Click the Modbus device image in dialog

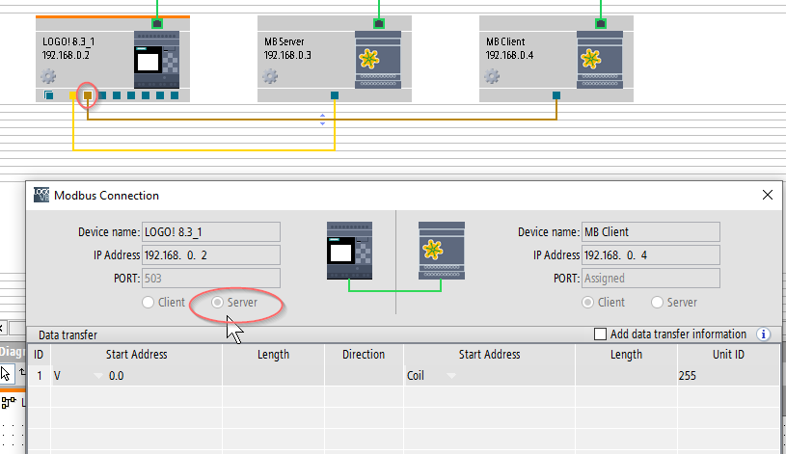[x=442, y=251]
